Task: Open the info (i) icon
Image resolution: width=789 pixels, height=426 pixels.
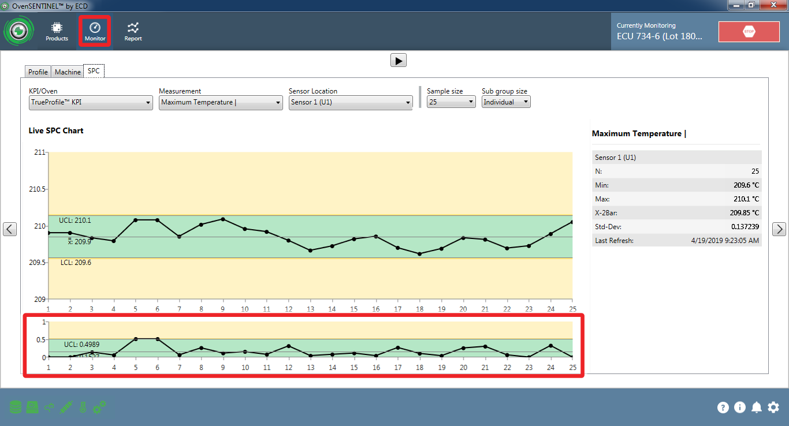Action: 740,408
